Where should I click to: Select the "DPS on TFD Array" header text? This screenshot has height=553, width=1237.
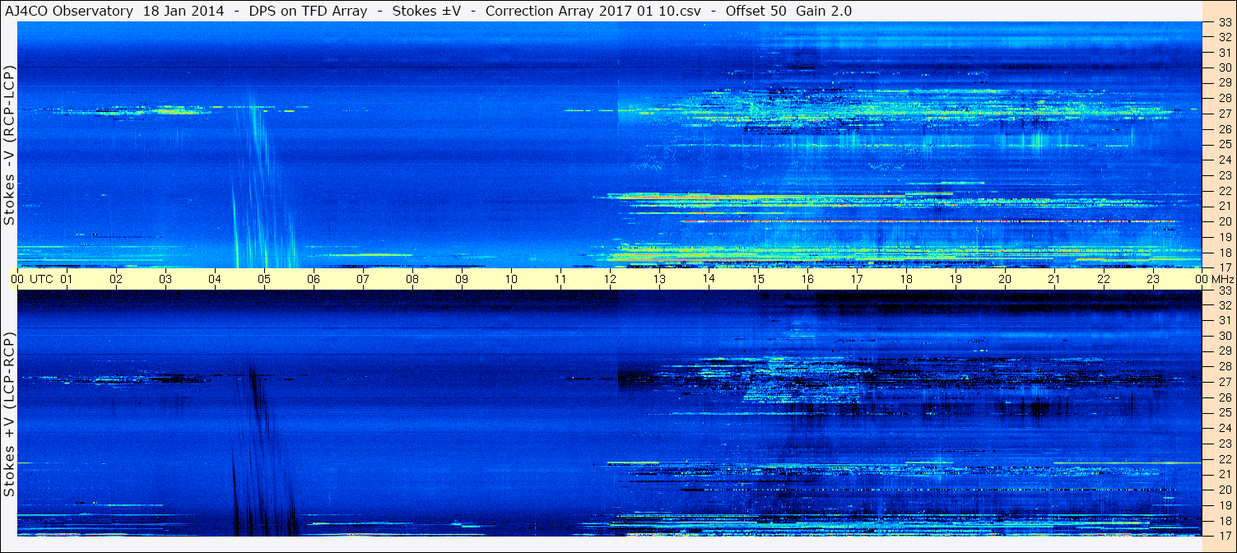tap(308, 12)
